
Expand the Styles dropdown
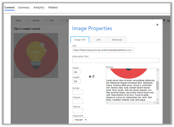(x=22, y=21)
